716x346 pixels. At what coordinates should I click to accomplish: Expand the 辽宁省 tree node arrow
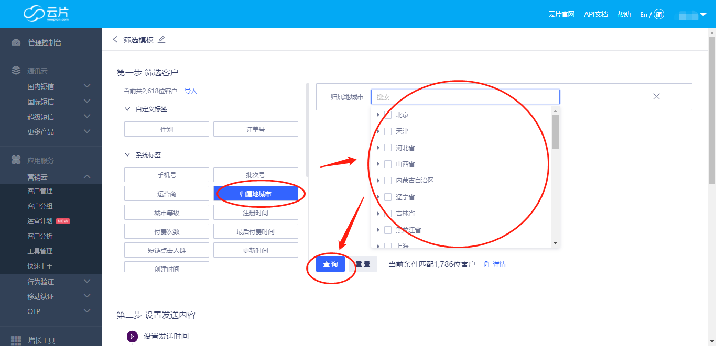378,197
